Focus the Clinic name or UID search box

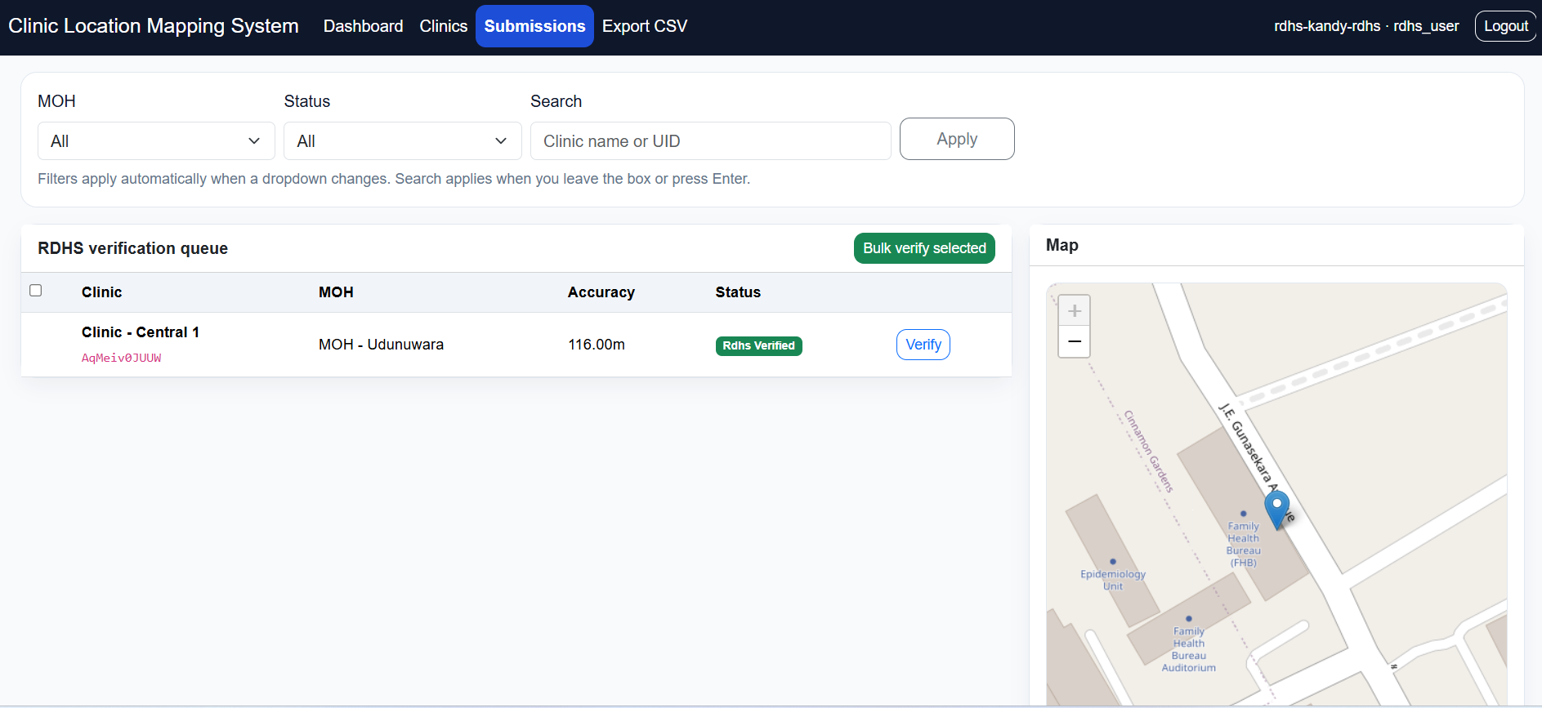[711, 141]
